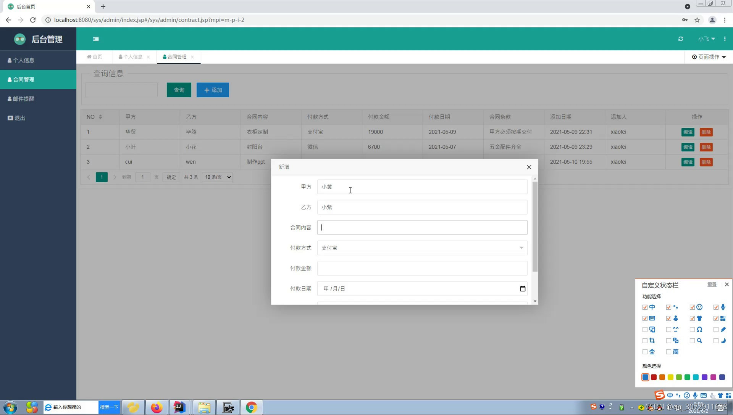Uncheck the 中 language function checkbox
The height and width of the screenshot is (415, 733).
645,307
